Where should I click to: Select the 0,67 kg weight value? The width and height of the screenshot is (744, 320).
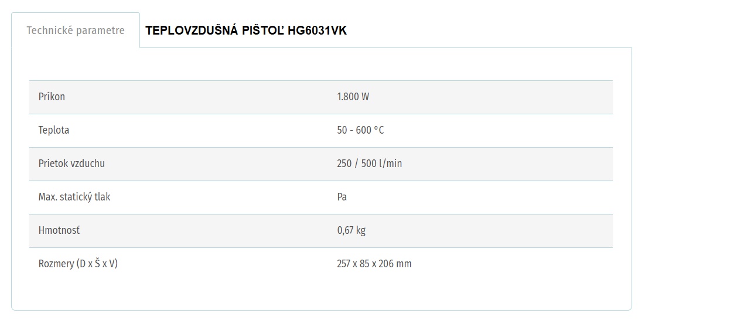click(x=351, y=230)
